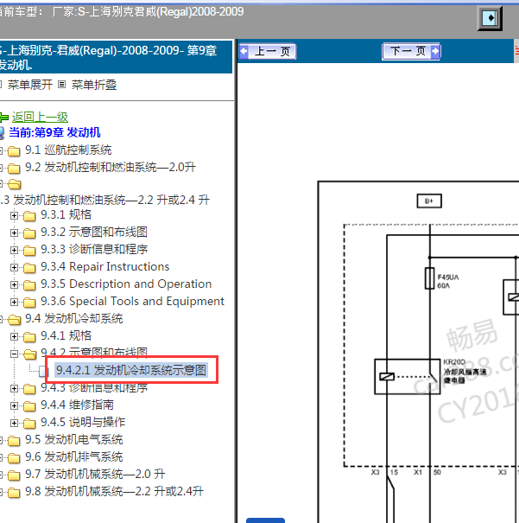
Task: Open 9.3.4 Repair Instructions
Action: click(105, 266)
